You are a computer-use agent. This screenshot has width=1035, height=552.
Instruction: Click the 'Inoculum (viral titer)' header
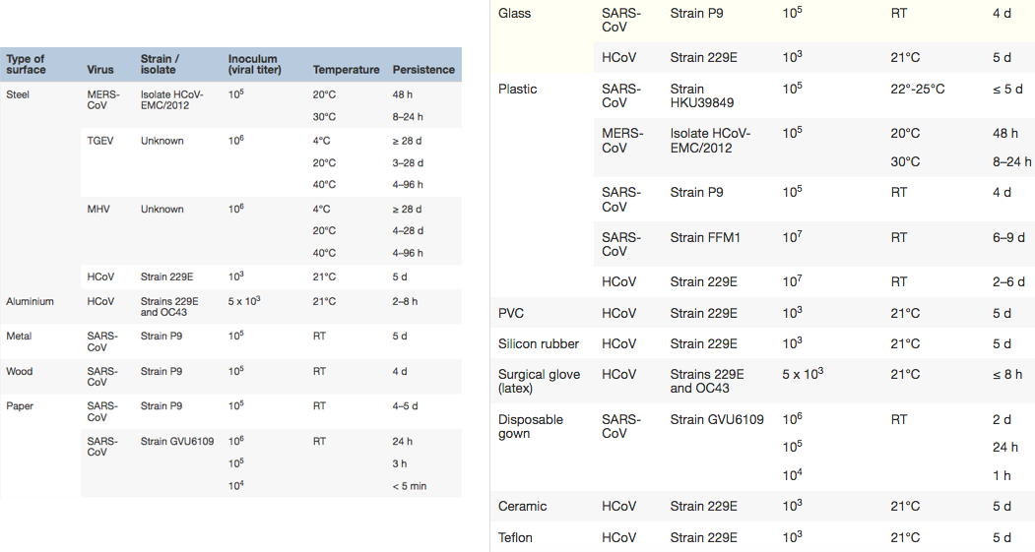pos(254,64)
